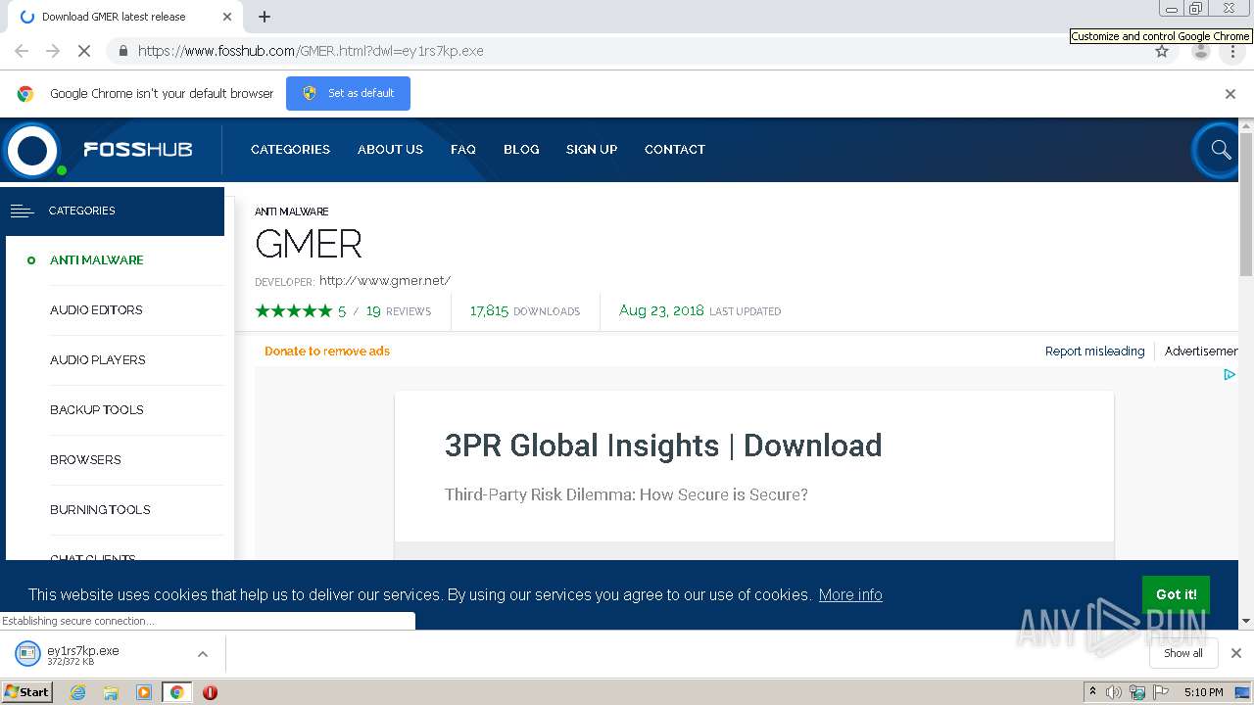Close the downloads shelf
The image size is (1254, 705).
(x=1236, y=653)
